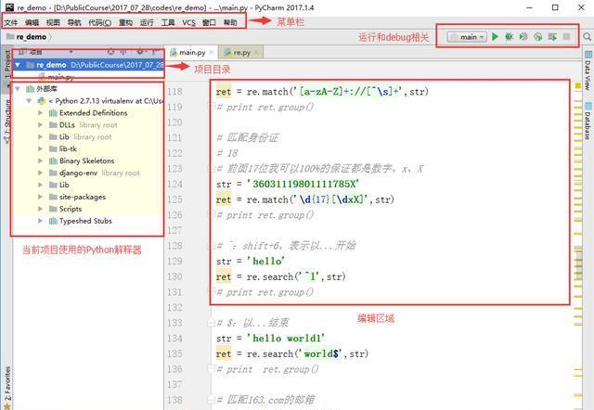Click the Database tool window icon
The width and height of the screenshot is (594, 410).
588,106
